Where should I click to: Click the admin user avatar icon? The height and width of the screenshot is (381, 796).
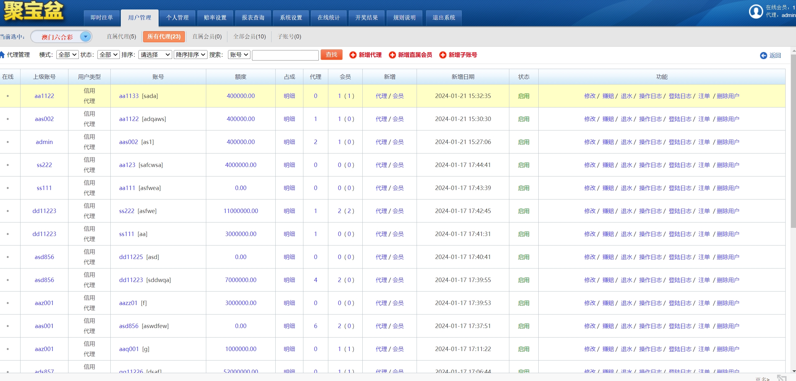pos(756,12)
